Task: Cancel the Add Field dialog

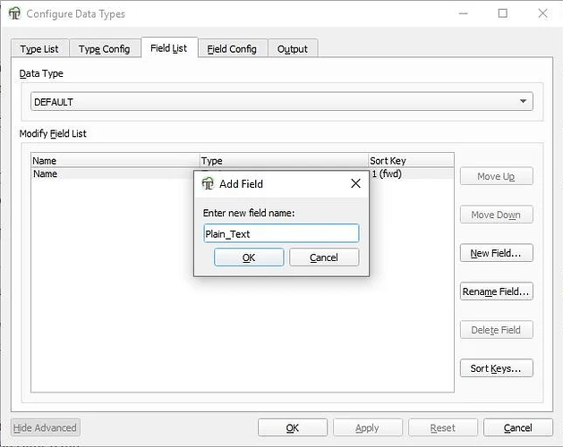Action: [x=324, y=257]
